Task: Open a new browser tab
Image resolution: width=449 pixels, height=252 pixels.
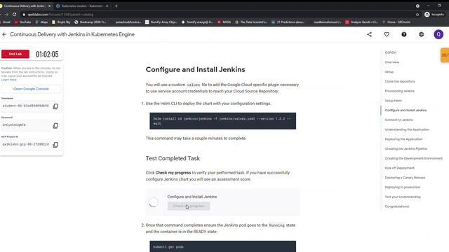Action: click(116, 6)
